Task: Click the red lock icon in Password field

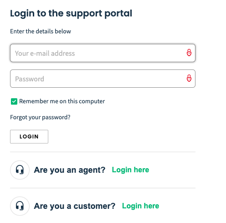Action: tap(189, 78)
